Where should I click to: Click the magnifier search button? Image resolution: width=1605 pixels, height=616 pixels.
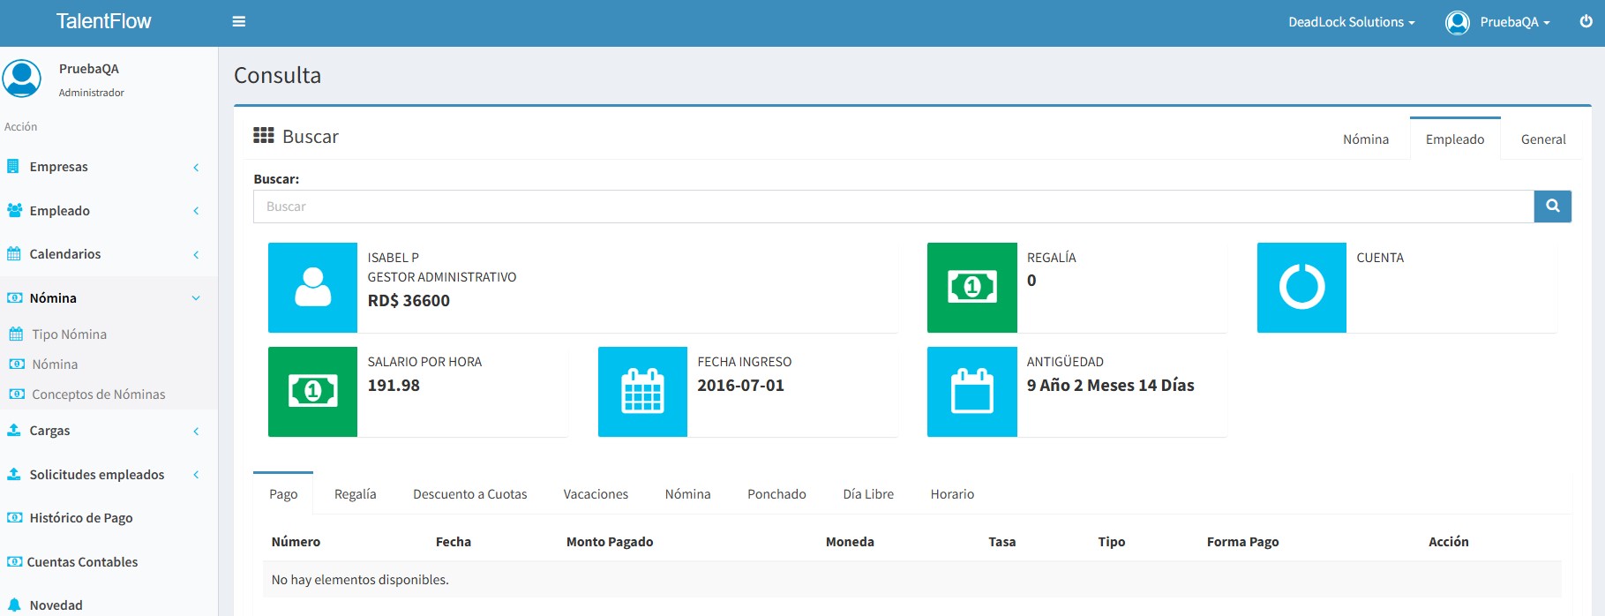(x=1553, y=206)
